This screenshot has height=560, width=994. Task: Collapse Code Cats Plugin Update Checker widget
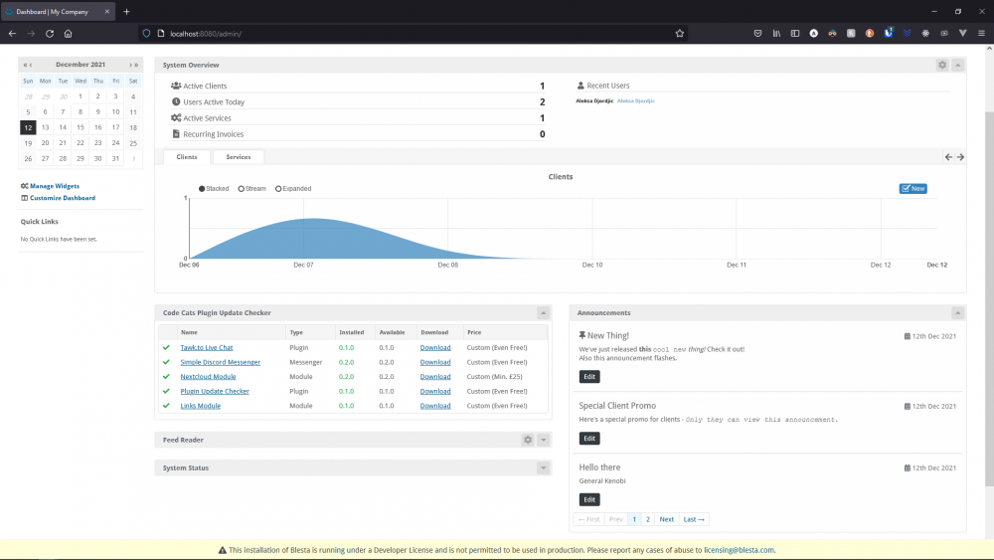tap(544, 312)
